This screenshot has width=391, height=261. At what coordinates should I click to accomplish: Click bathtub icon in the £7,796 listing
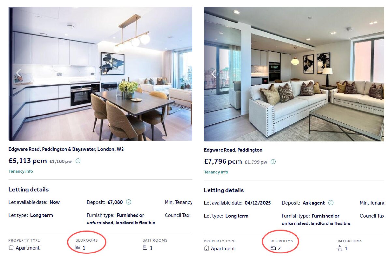tap(340, 248)
